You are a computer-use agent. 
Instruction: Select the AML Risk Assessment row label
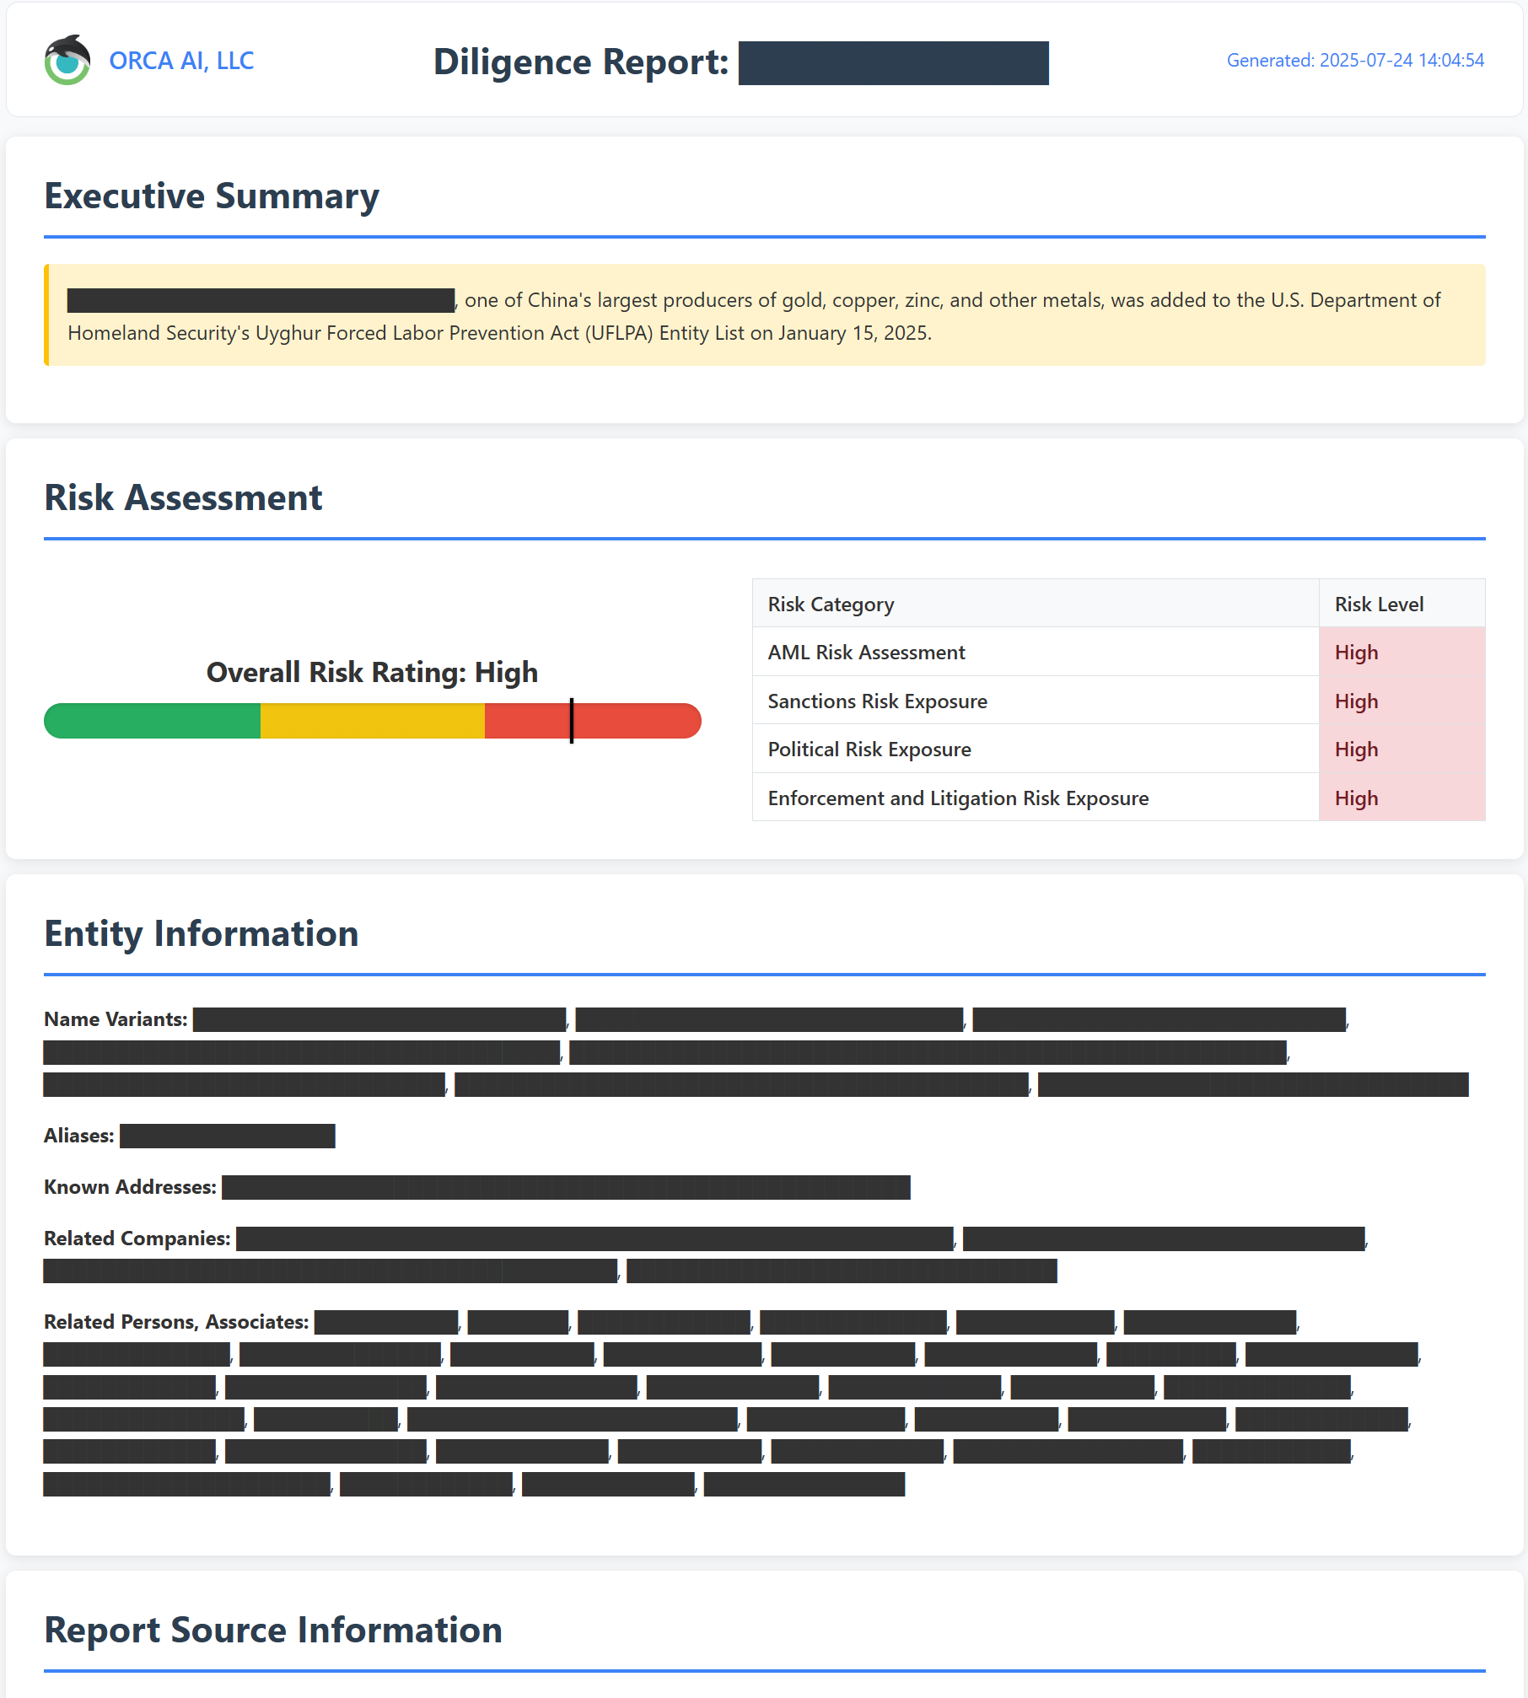(x=866, y=653)
